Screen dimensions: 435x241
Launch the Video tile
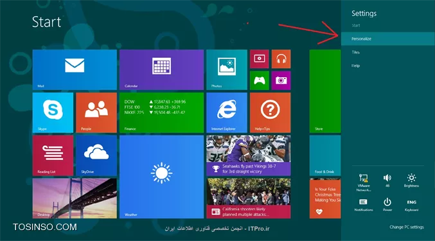coord(259,58)
